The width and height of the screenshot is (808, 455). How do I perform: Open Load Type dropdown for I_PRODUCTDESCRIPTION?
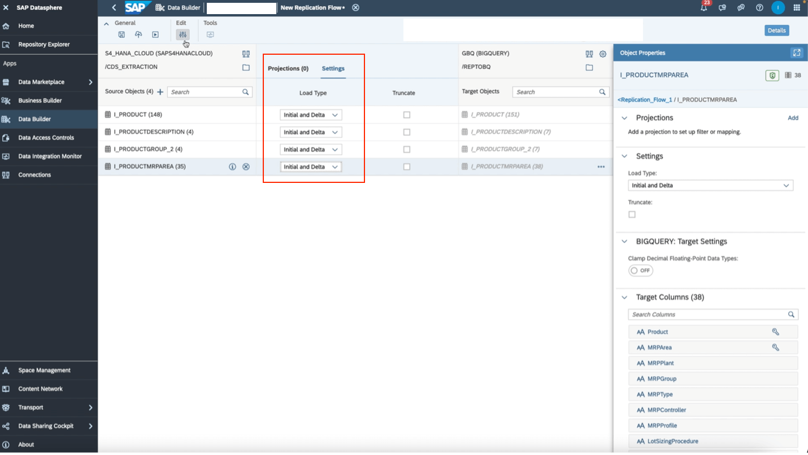pyautogui.click(x=311, y=132)
